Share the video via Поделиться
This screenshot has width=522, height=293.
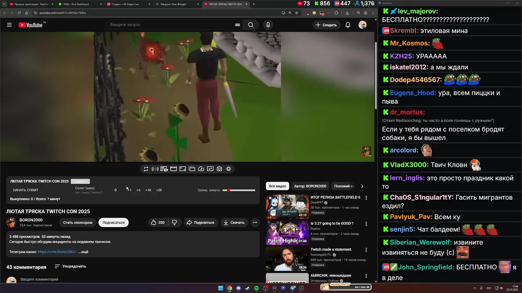[x=200, y=223]
